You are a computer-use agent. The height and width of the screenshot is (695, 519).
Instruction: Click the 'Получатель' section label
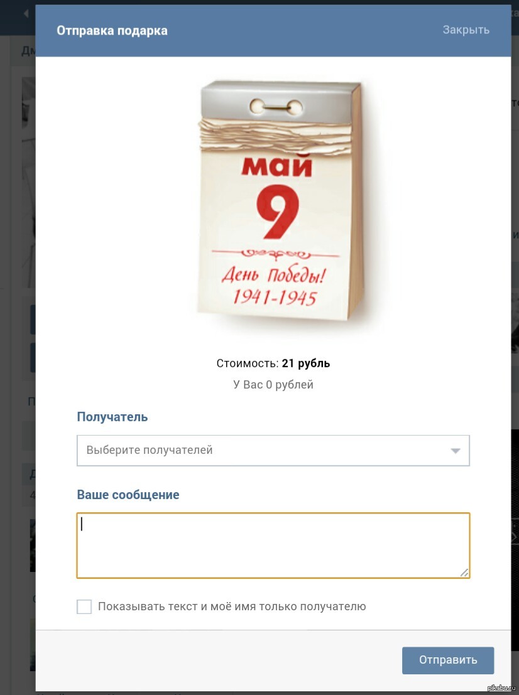(x=112, y=417)
